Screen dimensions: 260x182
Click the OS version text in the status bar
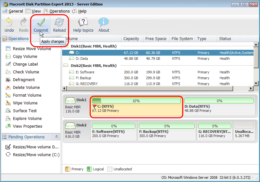pyautogui.click(x=206, y=177)
